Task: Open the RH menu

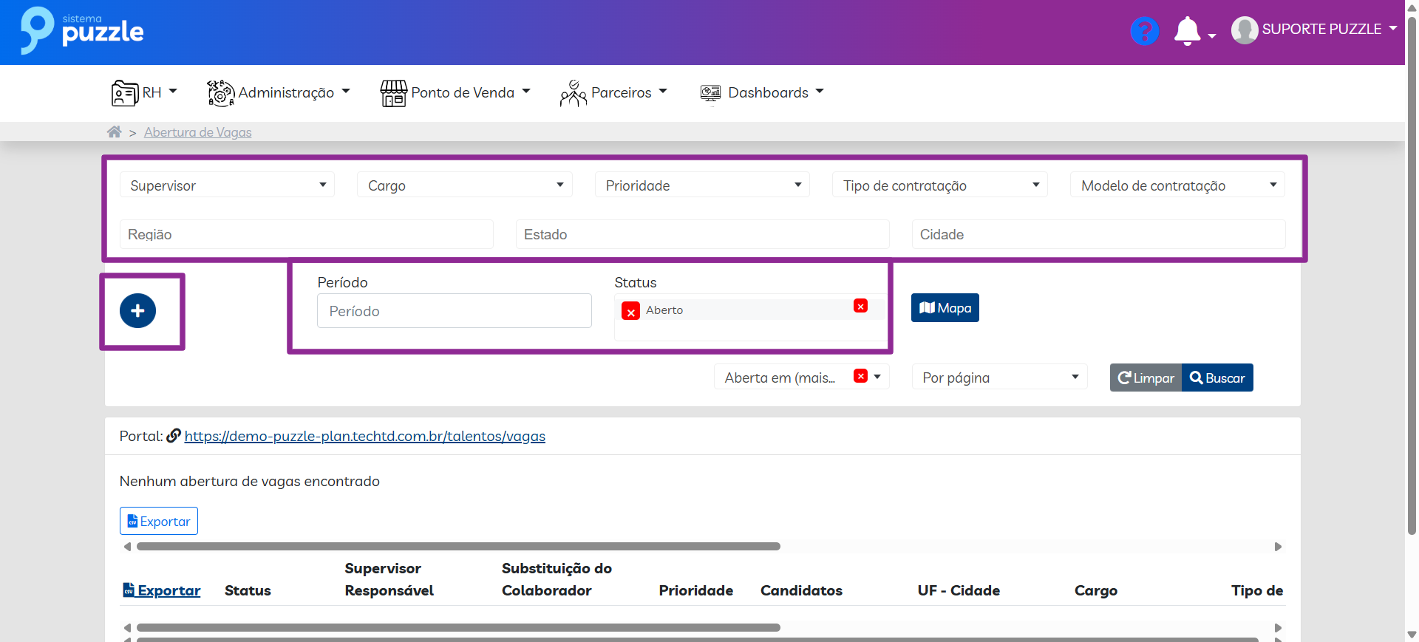Action: [145, 93]
